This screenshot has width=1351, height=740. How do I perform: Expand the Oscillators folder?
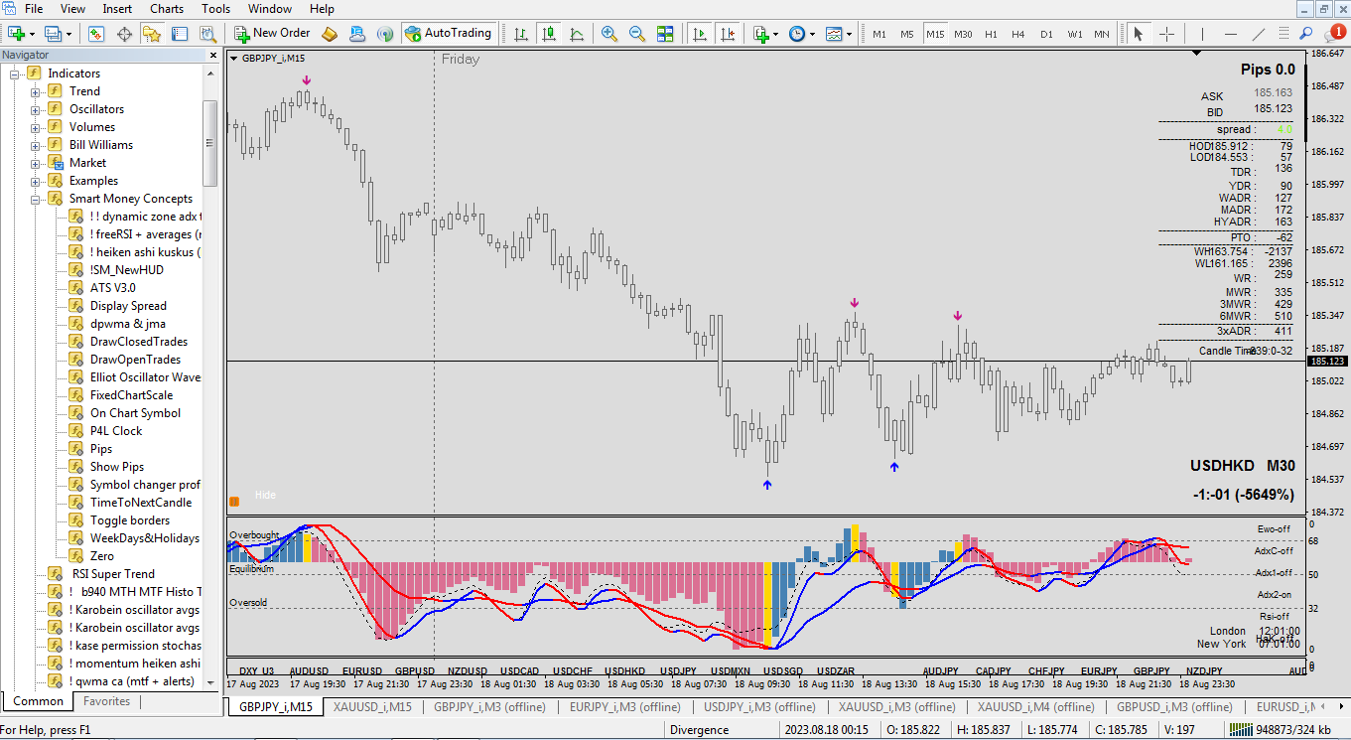pyautogui.click(x=35, y=109)
